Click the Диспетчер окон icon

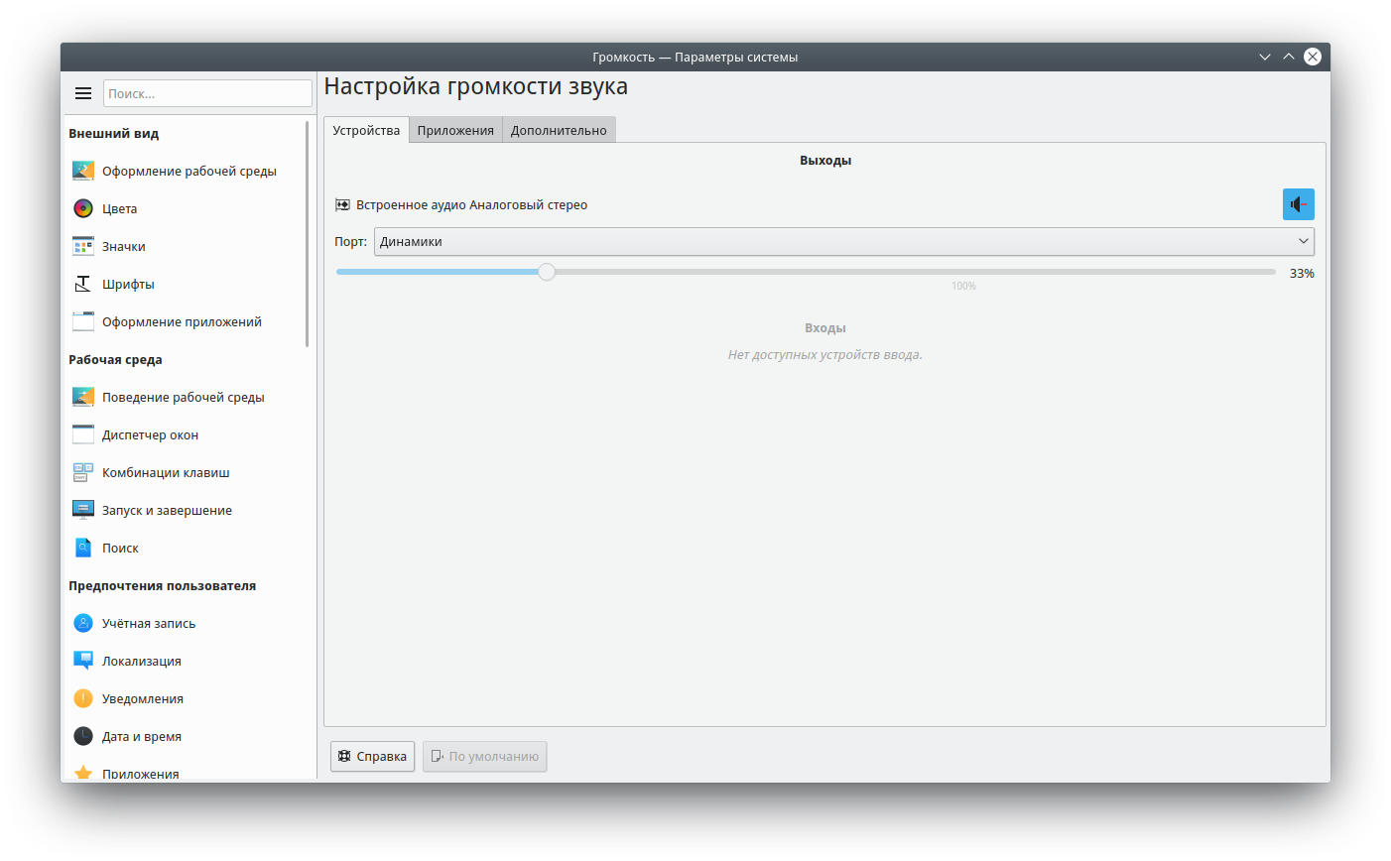click(x=83, y=434)
